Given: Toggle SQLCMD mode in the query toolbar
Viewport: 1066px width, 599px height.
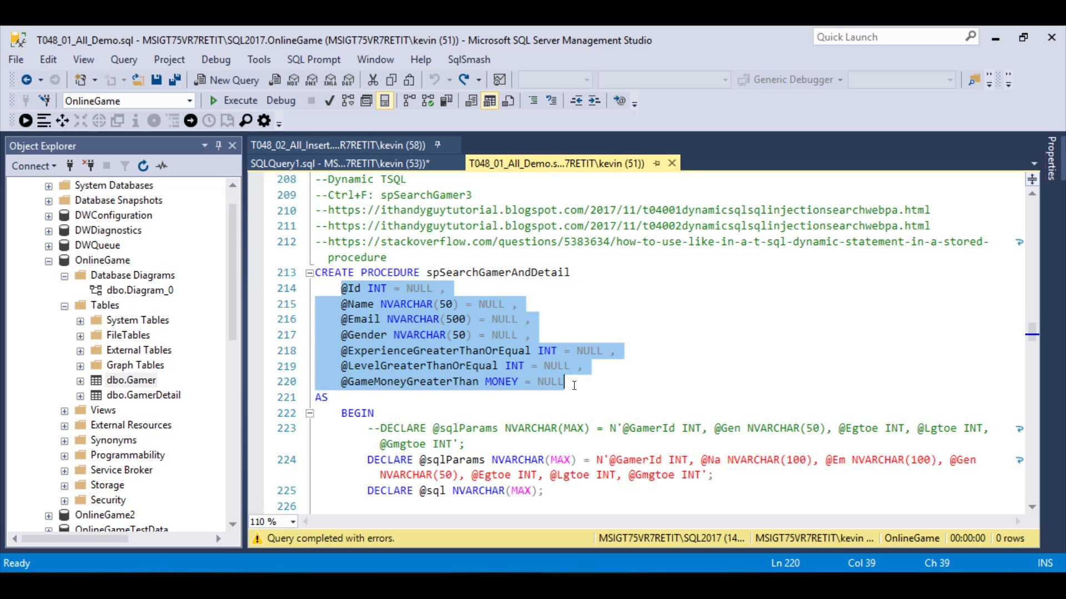Looking at the screenshot, I should [x=620, y=100].
